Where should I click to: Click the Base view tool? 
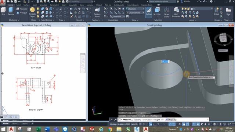click(x=228, y=11)
